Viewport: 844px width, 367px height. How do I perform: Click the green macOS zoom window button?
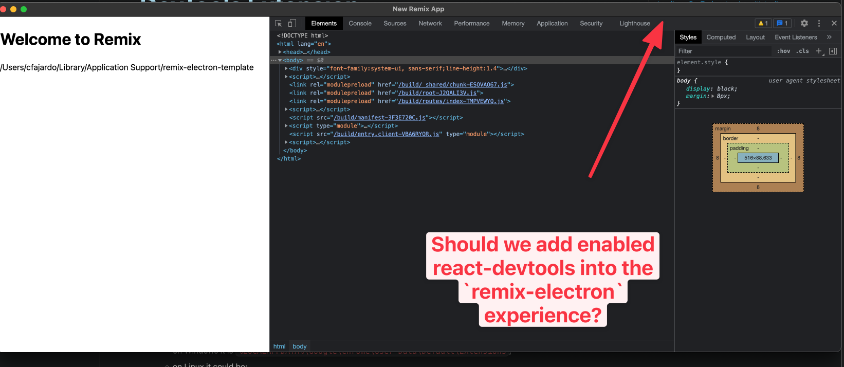23,9
